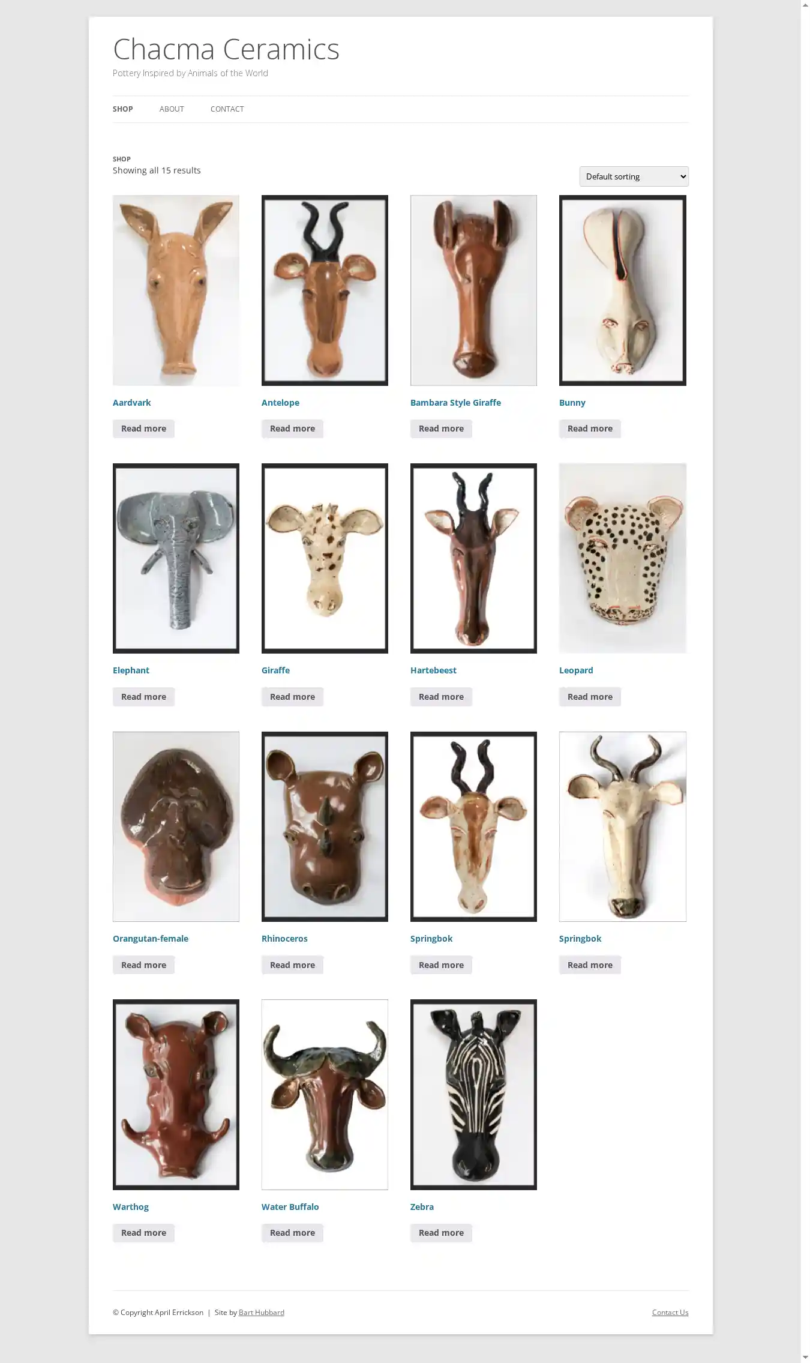Open the Rhinoceros mask thumbnail
Screen dimensions: 810x1363
pyautogui.click(x=325, y=826)
